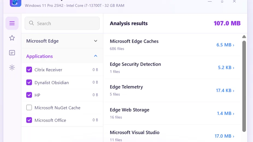Uncheck the Citrix Receiver checkbox

(29, 70)
